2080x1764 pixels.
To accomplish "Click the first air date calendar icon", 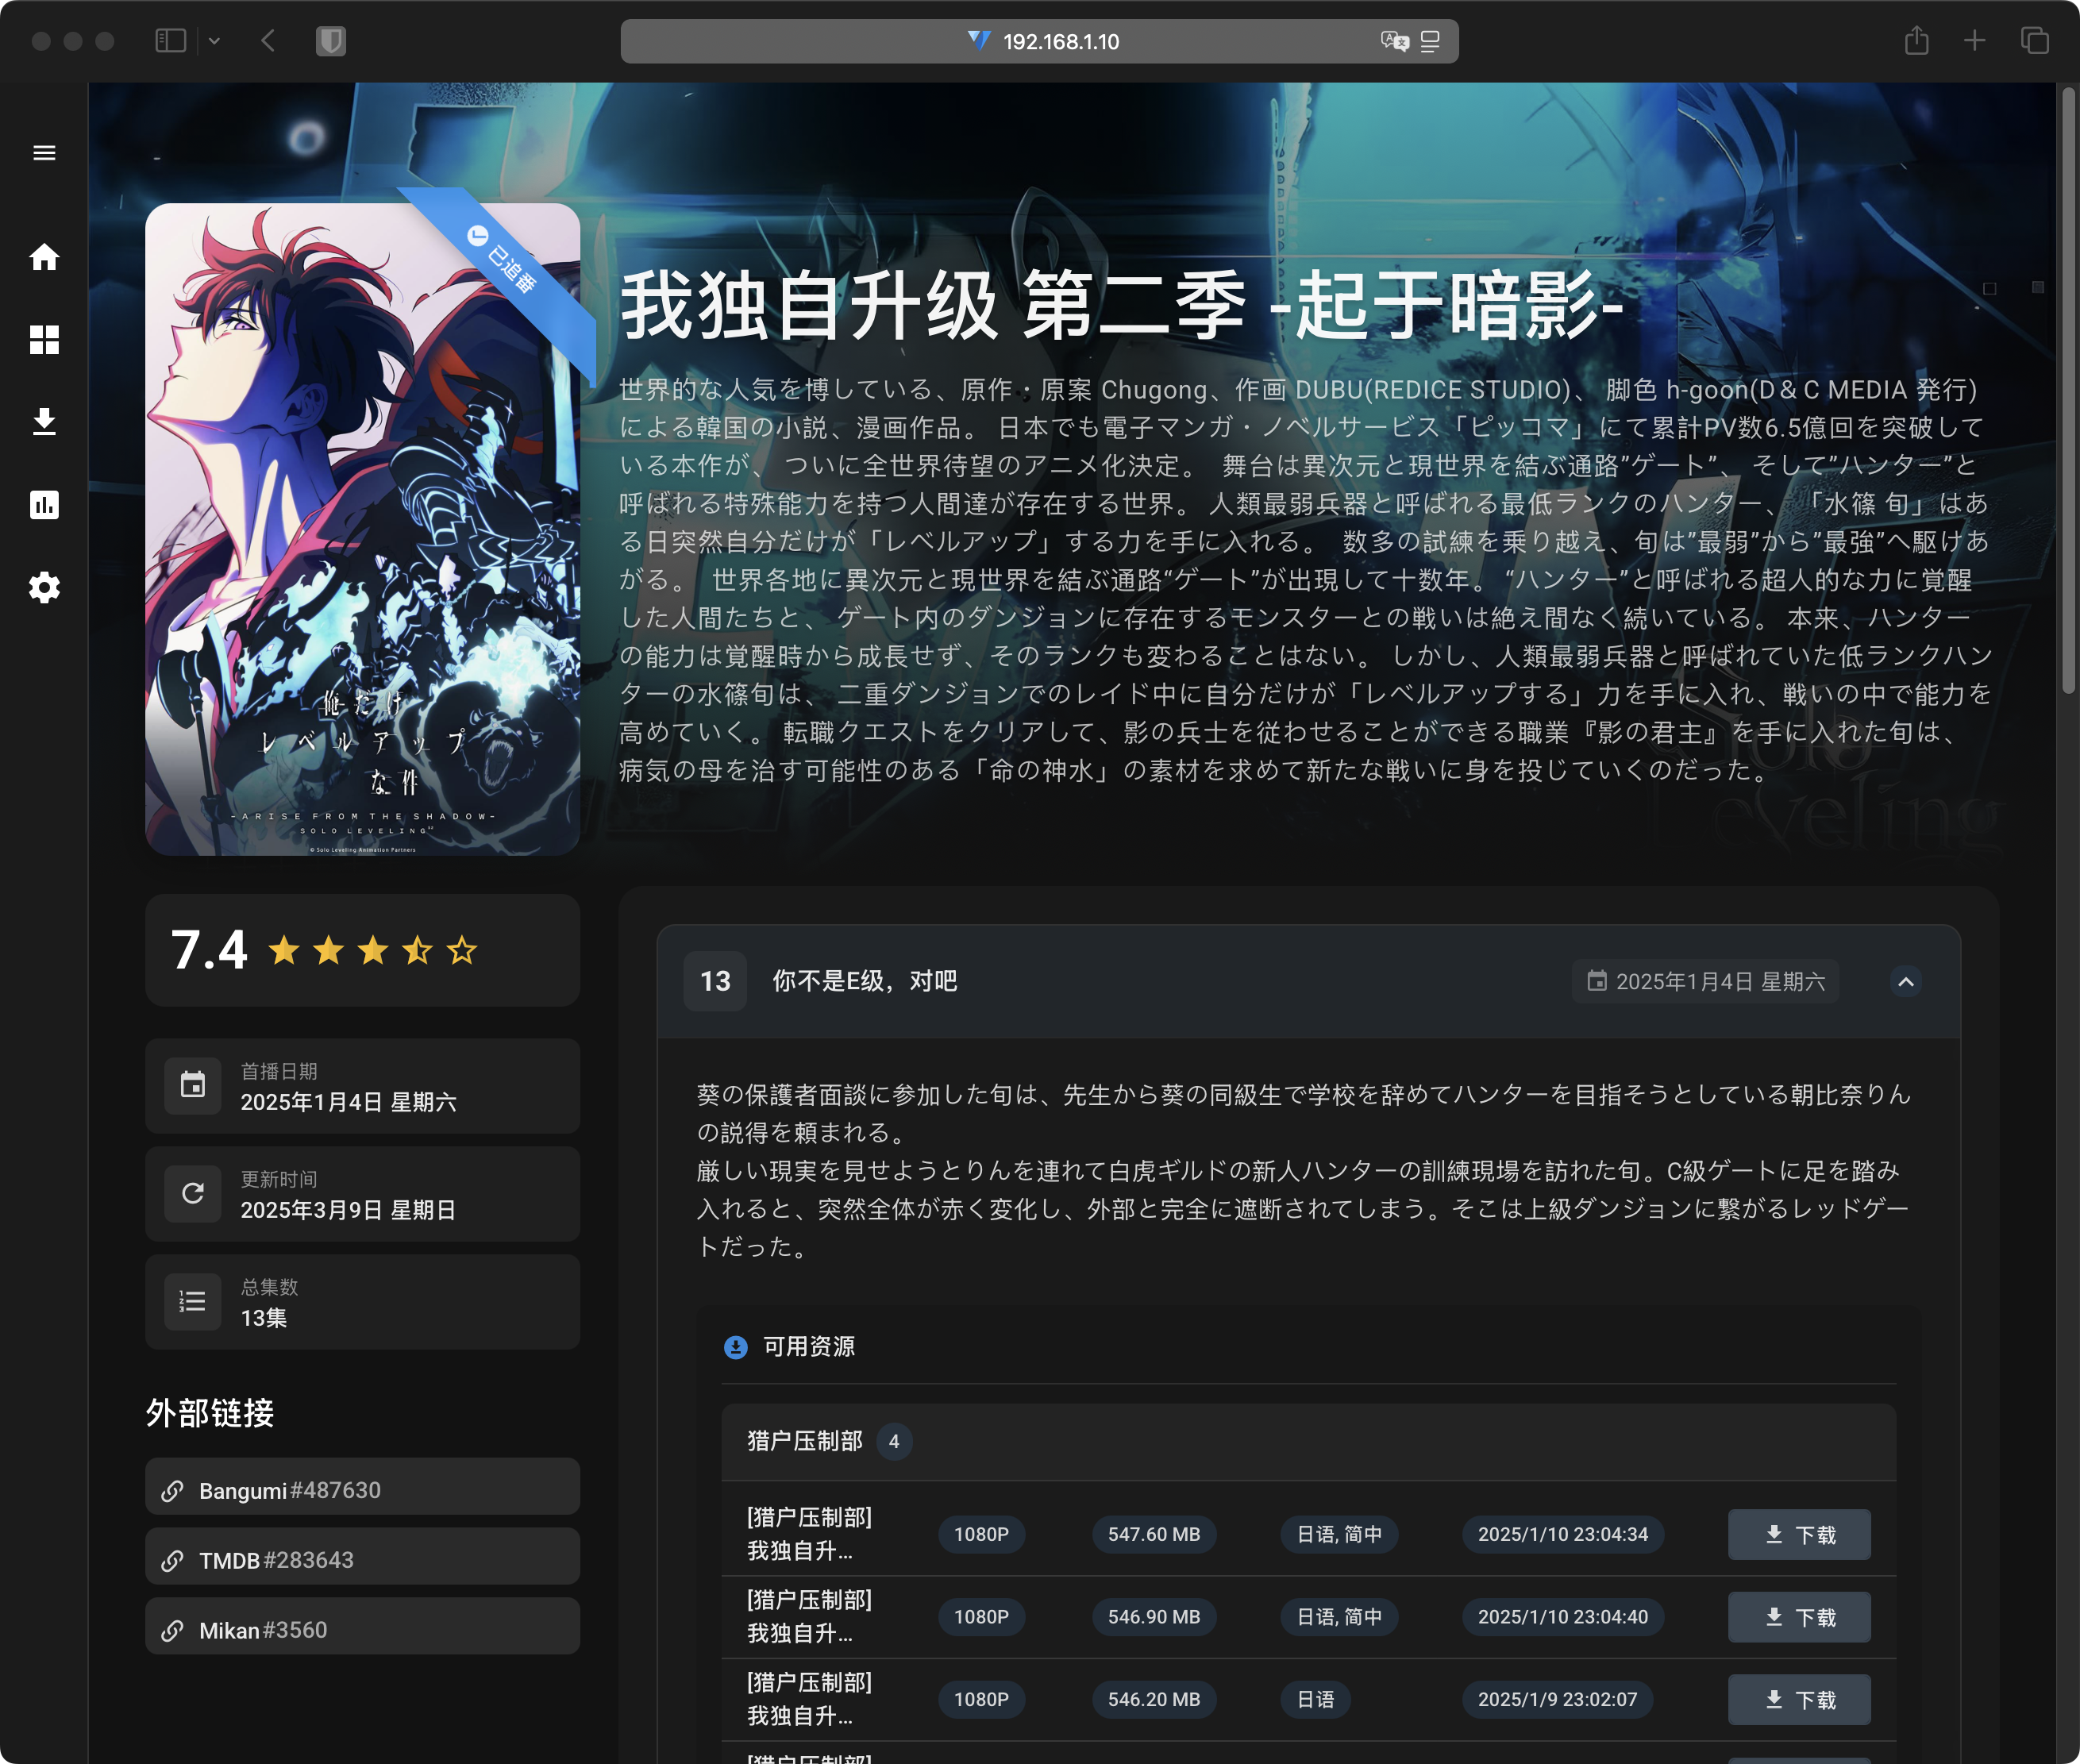I will [x=193, y=1086].
